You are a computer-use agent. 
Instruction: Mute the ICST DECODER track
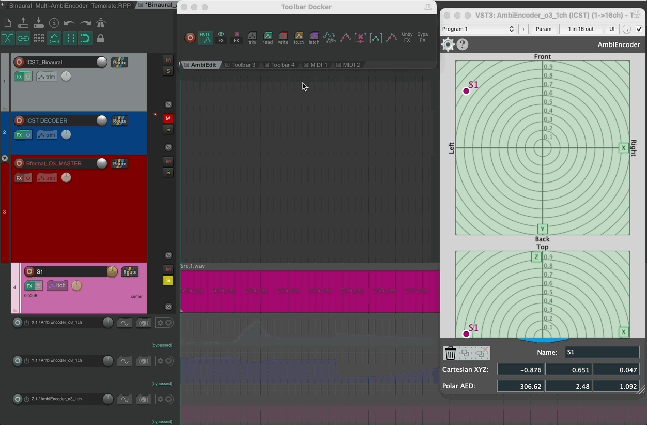click(x=168, y=119)
